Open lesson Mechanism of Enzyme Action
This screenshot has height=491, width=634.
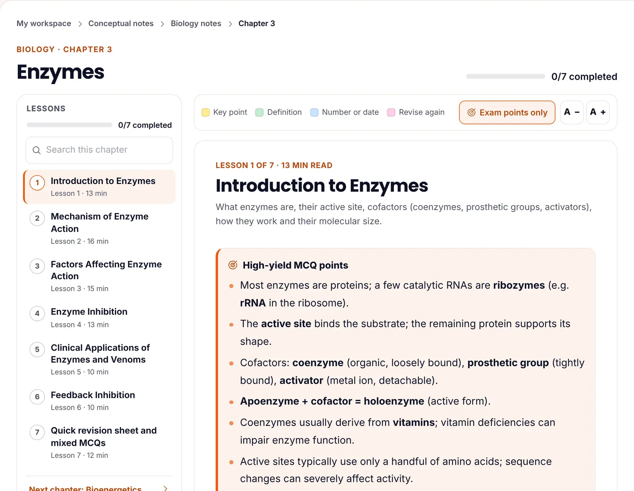[x=99, y=228]
